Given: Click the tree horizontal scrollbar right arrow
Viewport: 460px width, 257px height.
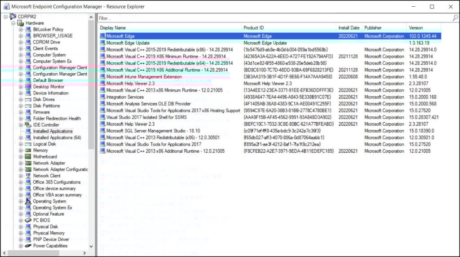Looking at the screenshot, I should pos(84,253).
